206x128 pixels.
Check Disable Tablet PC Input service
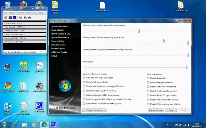pos(148,95)
